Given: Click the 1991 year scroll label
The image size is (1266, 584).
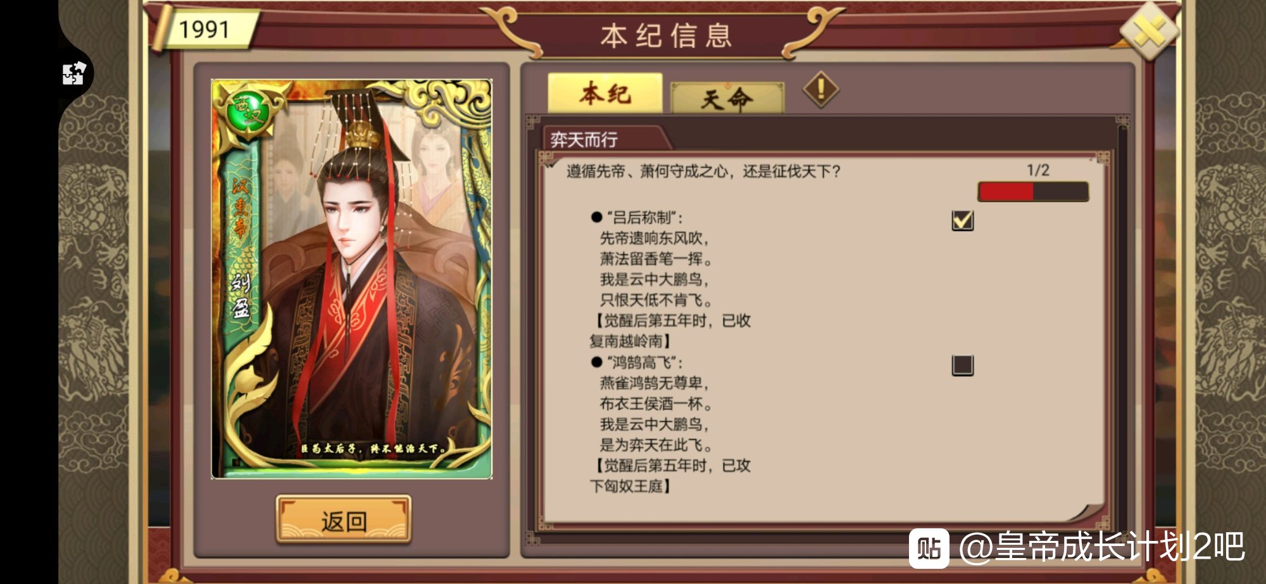Looking at the screenshot, I should pyautogui.click(x=205, y=29).
